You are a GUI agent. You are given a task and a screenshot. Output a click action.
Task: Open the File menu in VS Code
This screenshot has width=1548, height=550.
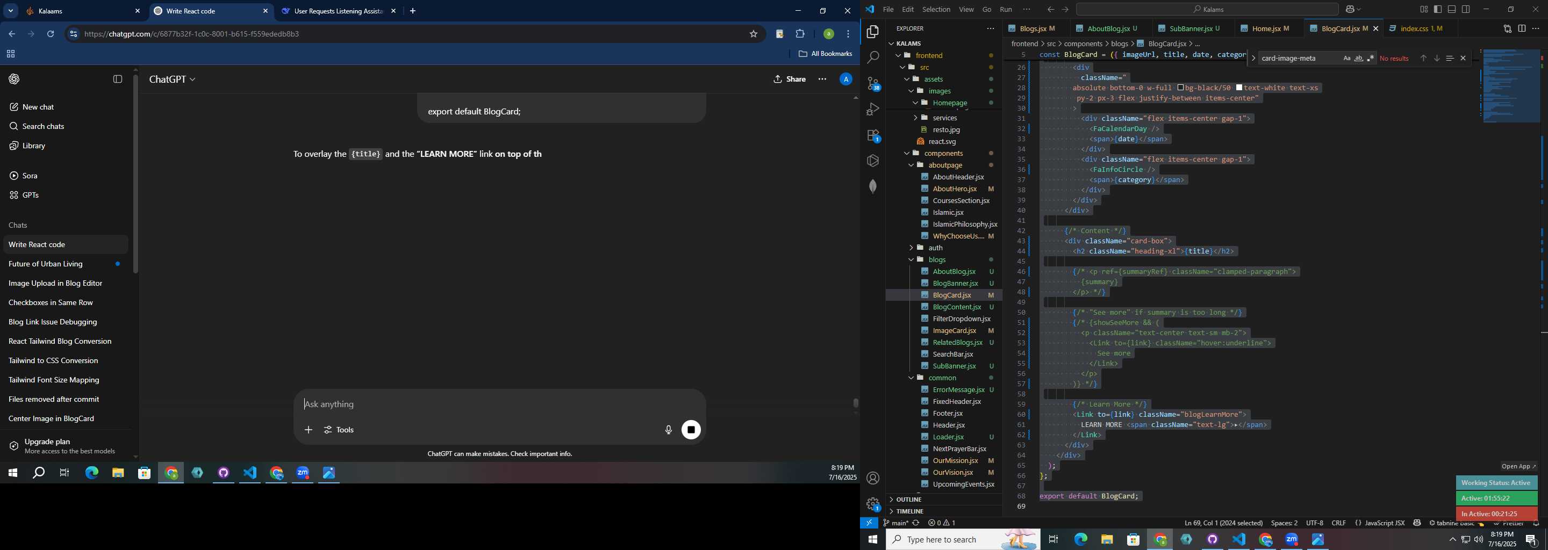click(888, 10)
